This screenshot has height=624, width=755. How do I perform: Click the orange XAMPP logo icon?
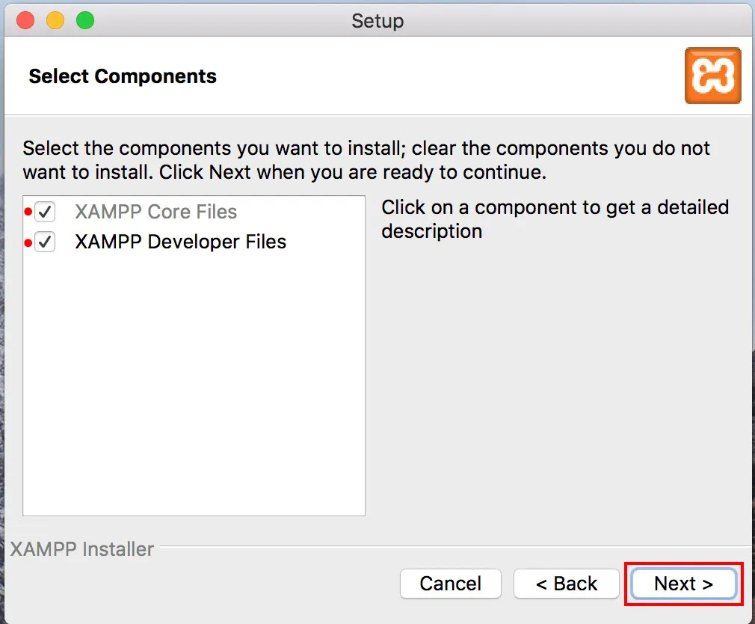712,76
